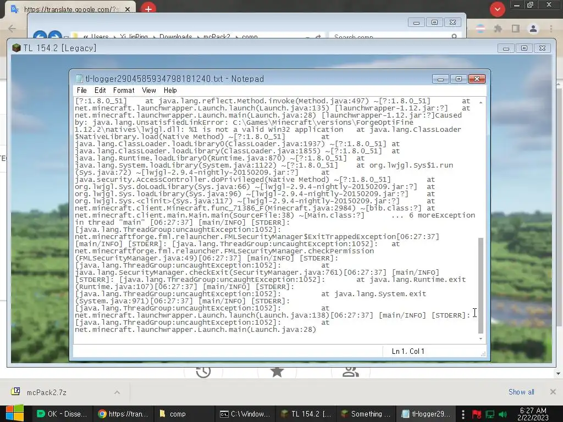Click the Notepad vertical scrollbar thumb
This screenshot has height=422, width=563.
(x=481, y=285)
